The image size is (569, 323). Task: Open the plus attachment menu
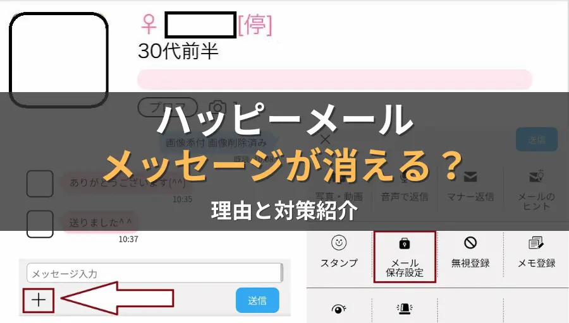[39, 300]
